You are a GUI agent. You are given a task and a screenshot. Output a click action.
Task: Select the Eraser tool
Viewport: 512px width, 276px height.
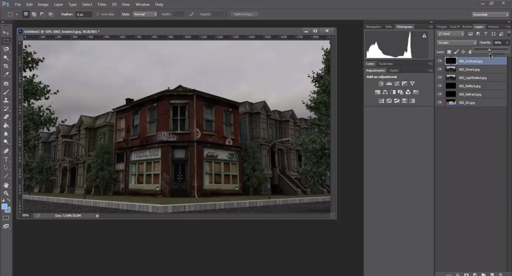[x=6, y=117]
